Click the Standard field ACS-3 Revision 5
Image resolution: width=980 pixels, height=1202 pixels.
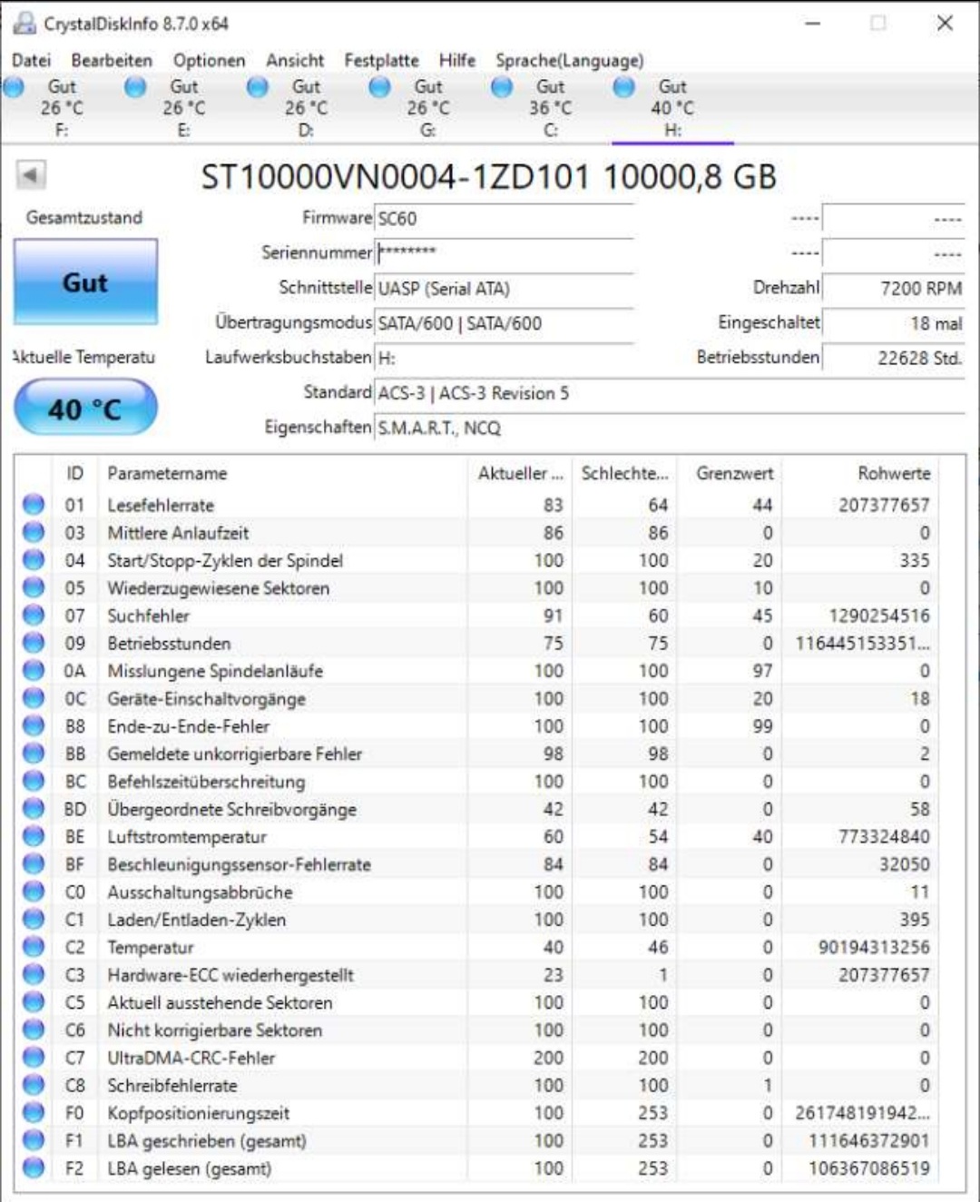click(670, 393)
